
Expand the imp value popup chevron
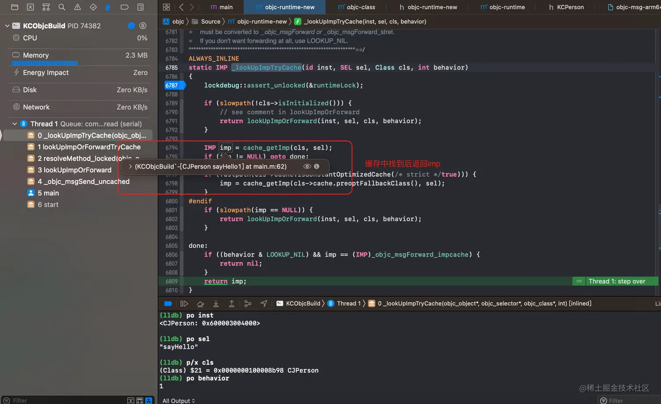[130, 166]
